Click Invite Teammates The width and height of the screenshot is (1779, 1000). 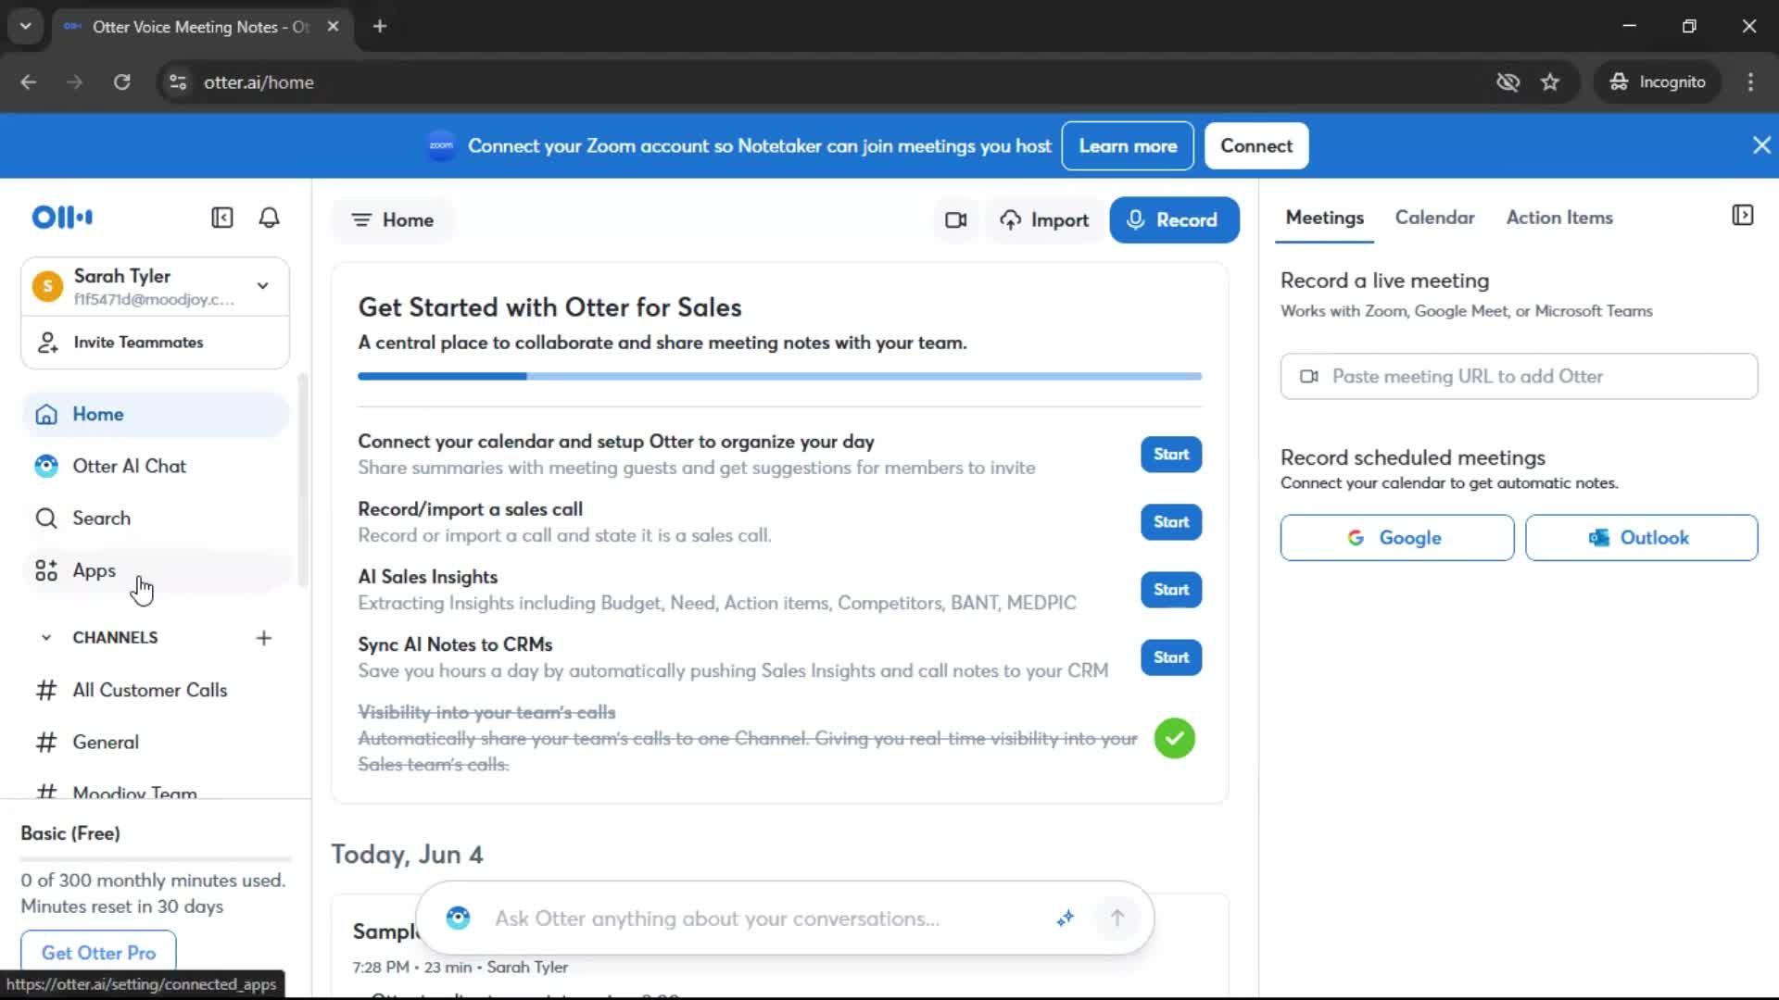pos(156,343)
